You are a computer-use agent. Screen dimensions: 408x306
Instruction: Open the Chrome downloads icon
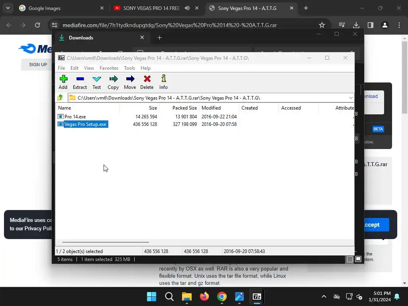point(356,25)
